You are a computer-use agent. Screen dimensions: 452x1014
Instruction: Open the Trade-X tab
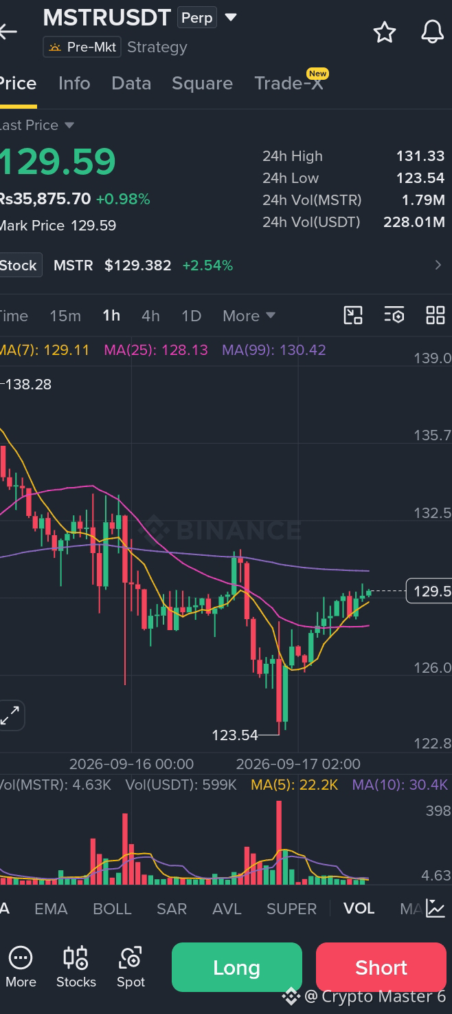(289, 83)
